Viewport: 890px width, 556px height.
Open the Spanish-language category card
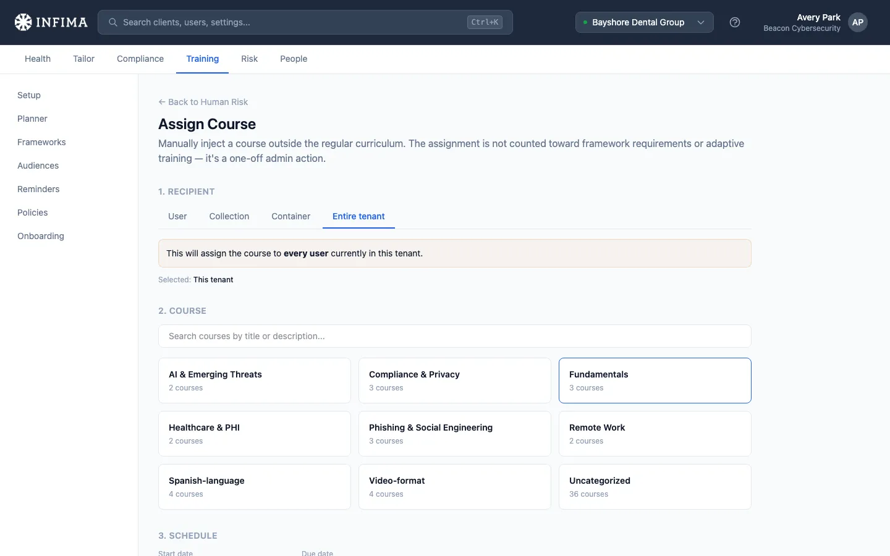tap(255, 487)
